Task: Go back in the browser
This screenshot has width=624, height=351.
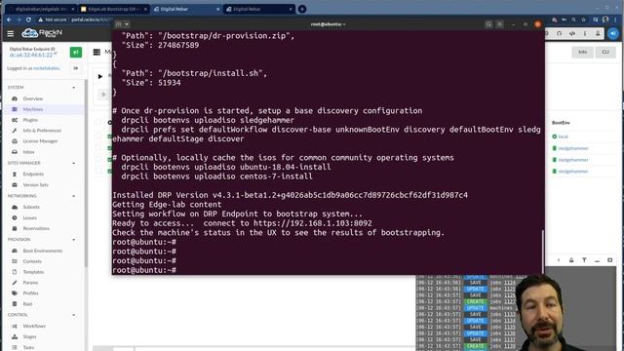Action: [x=9, y=19]
